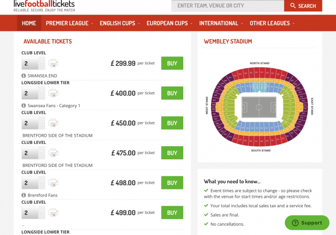Open the European Cups menu
This screenshot has height=235, width=336.
[169, 23]
